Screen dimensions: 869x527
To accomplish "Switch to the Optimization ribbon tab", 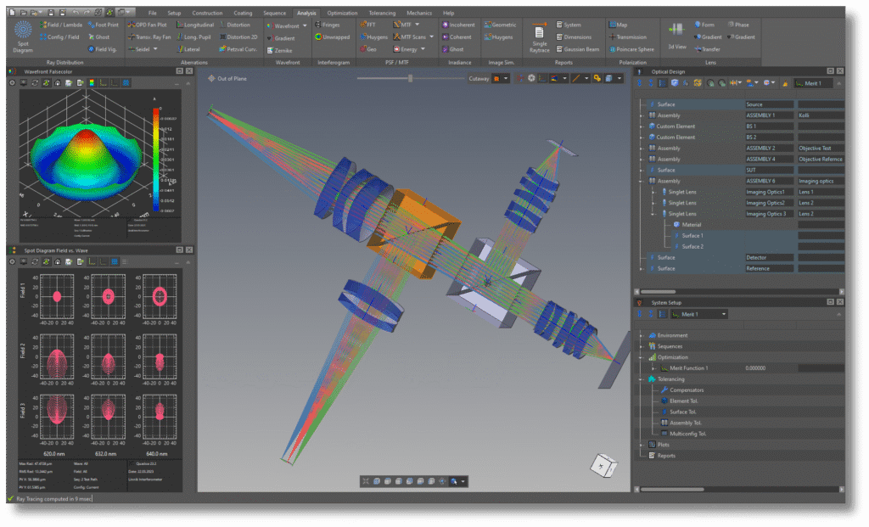I will 342,14.
